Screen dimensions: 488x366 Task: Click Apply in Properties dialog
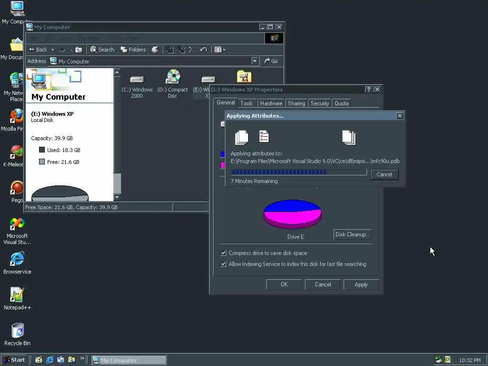pos(361,285)
